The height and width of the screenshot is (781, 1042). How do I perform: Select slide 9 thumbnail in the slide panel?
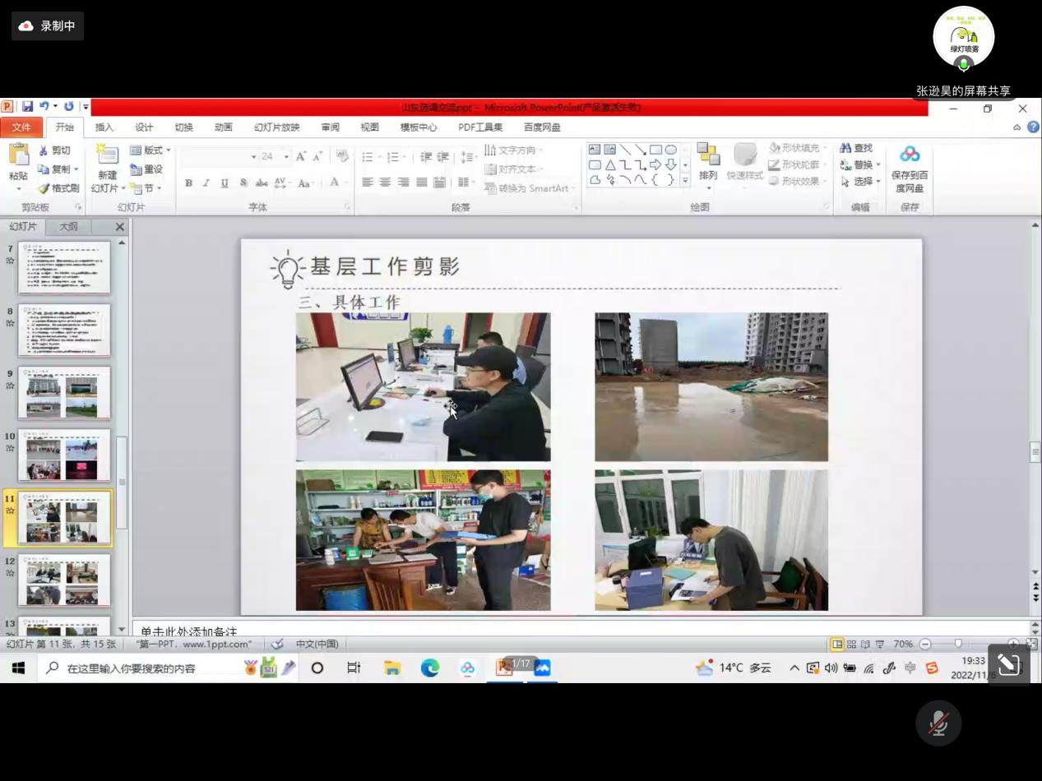[x=64, y=392]
